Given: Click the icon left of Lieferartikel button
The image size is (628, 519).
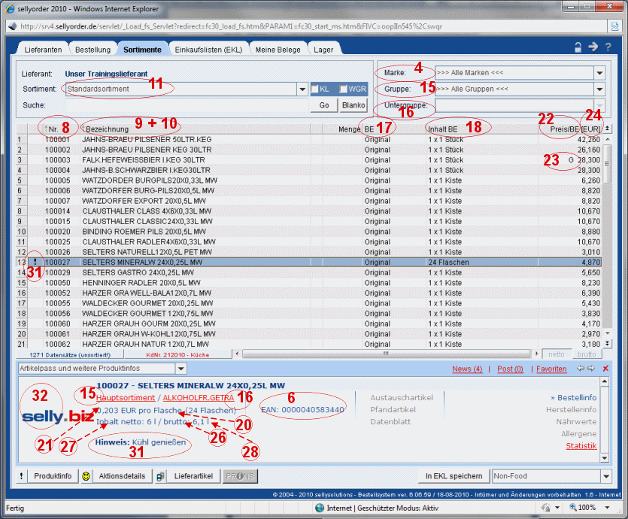Looking at the screenshot, I should pyautogui.click(x=160, y=476).
